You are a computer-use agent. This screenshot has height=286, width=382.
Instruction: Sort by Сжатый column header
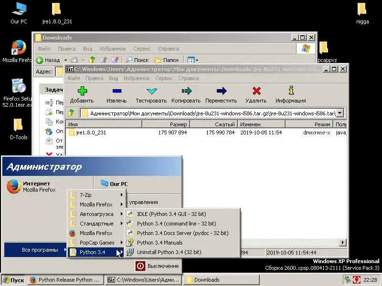pyautogui.click(x=213, y=124)
